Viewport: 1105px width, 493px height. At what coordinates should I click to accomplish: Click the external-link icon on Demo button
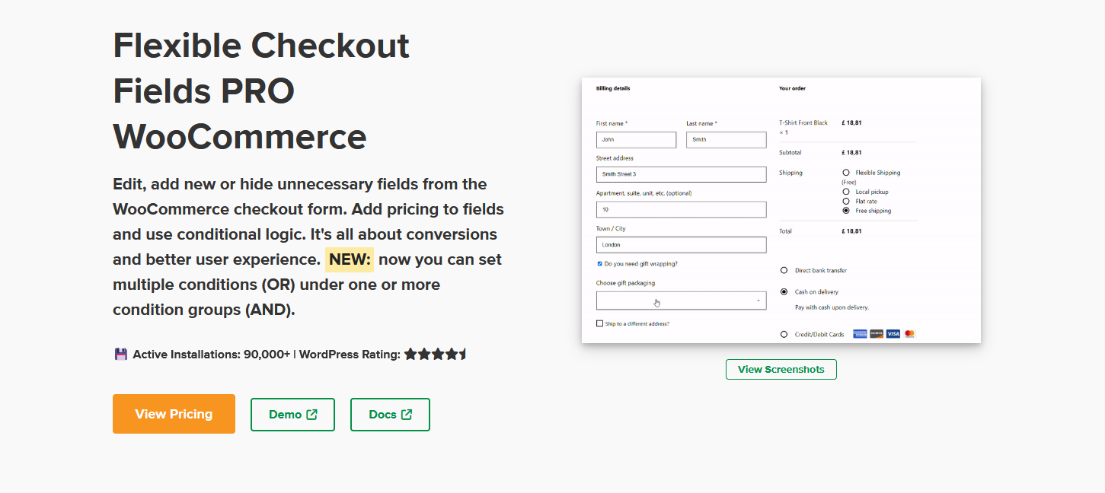(x=312, y=415)
